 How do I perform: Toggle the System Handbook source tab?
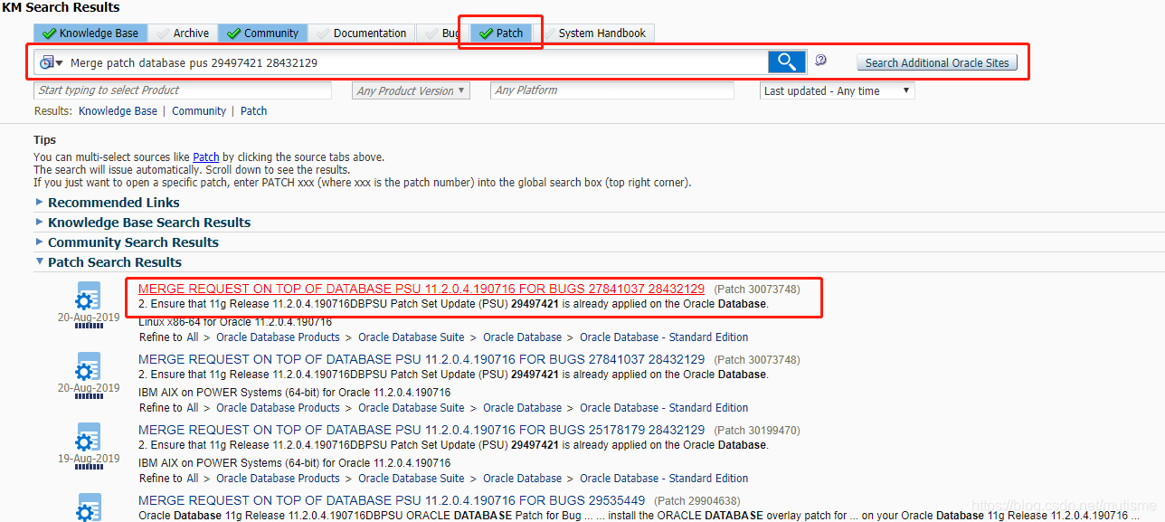[593, 33]
